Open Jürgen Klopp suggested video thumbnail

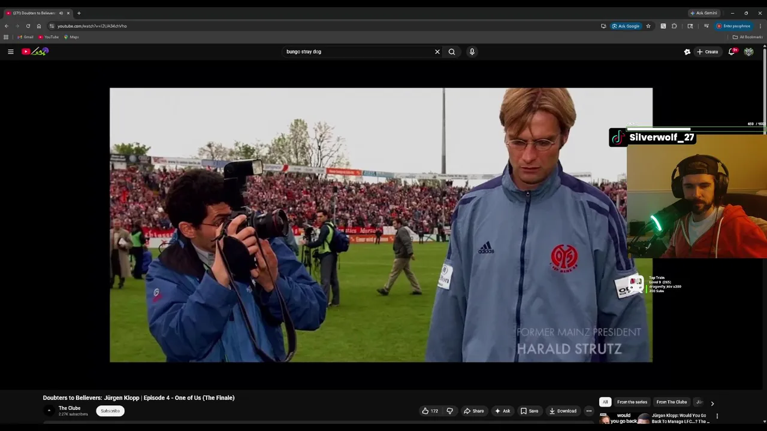coord(623,419)
